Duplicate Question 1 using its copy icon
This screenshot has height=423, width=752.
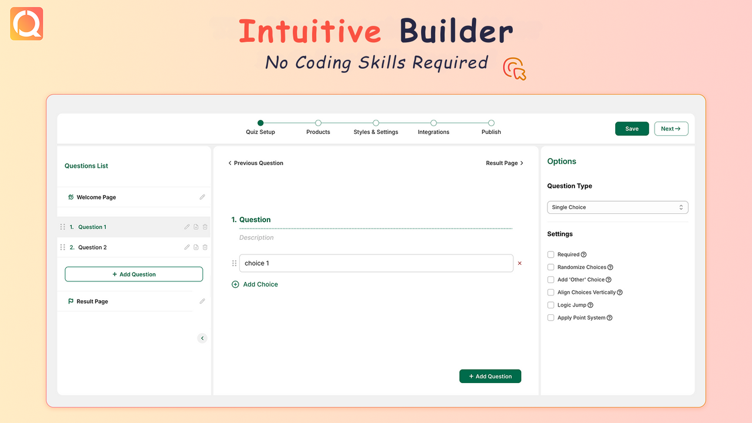(196, 227)
